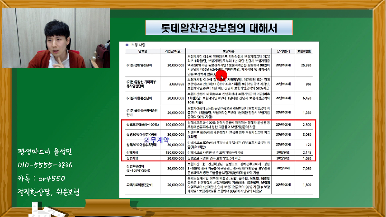Click the 질병80%이상후유장해 row name

tap(141, 135)
